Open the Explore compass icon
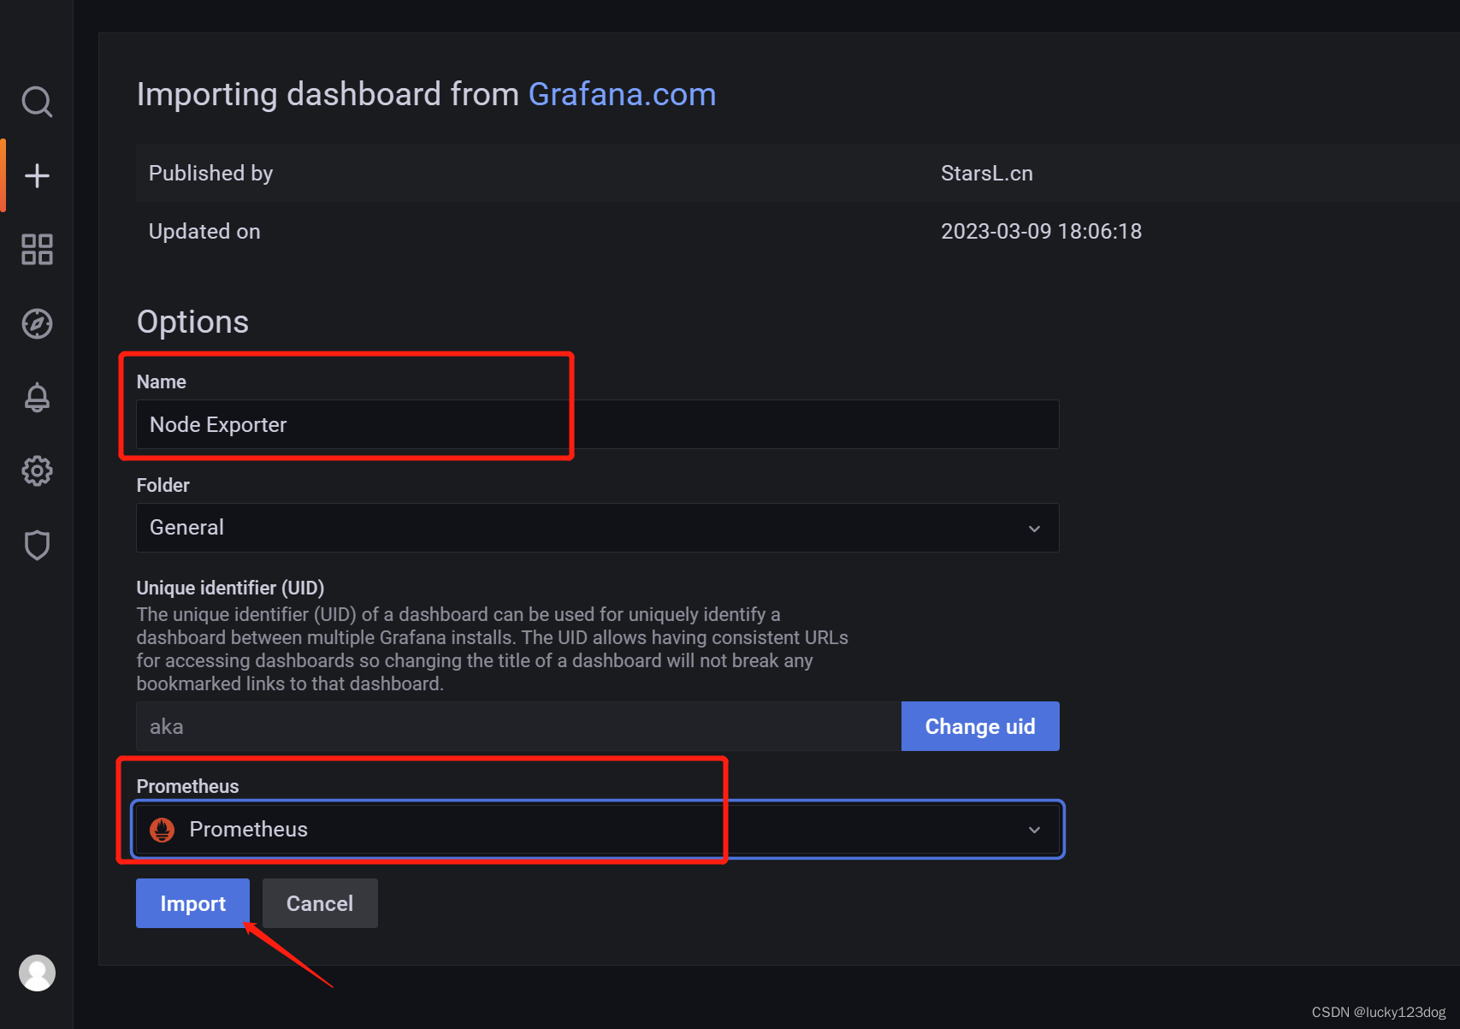1460x1029 pixels. tap(37, 323)
